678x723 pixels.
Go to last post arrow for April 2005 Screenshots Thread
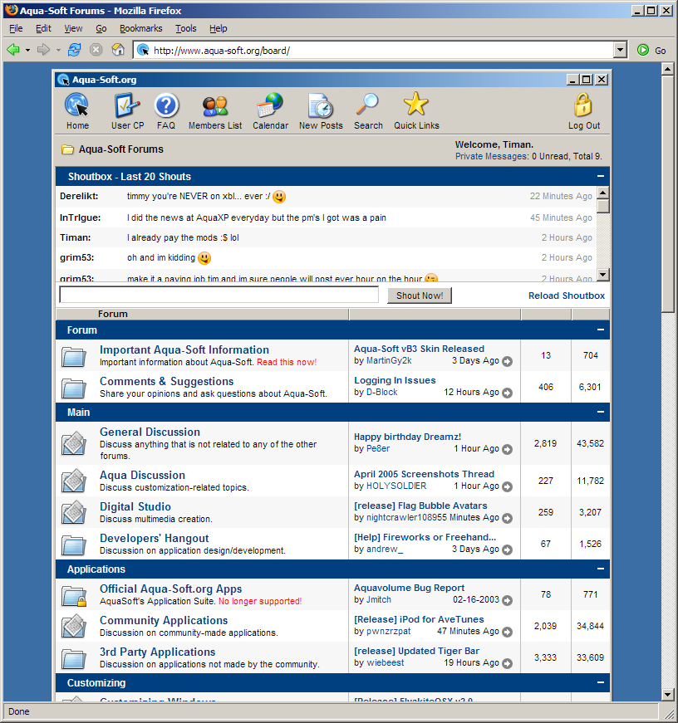[507, 486]
